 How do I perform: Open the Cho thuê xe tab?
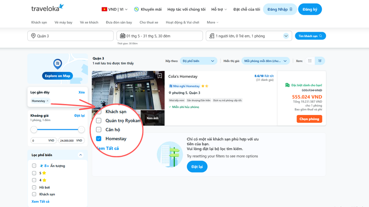coord(149,22)
